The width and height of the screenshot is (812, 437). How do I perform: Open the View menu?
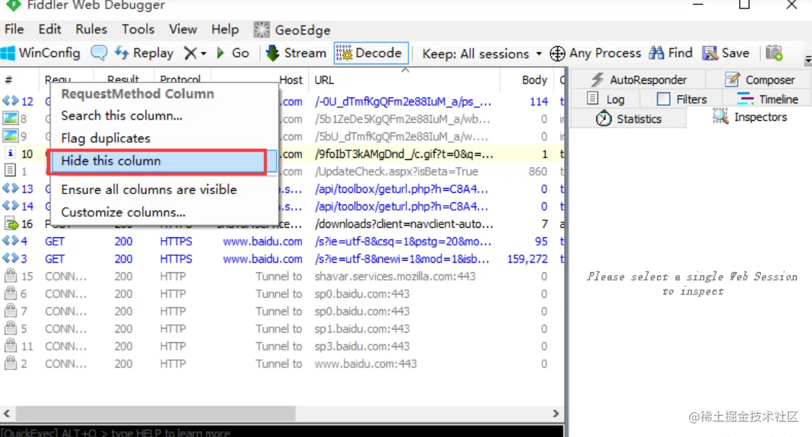[x=183, y=29]
